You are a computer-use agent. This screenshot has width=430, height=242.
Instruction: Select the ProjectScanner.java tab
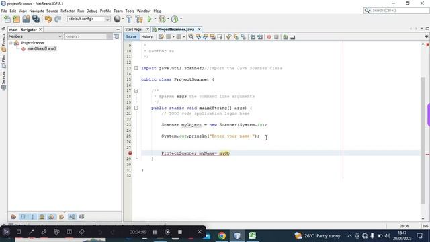point(176,29)
